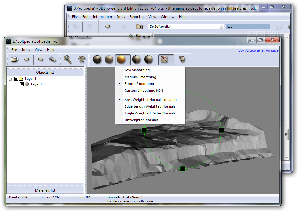Expand the path combo box dropdown arrow

(x=221, y=27)
